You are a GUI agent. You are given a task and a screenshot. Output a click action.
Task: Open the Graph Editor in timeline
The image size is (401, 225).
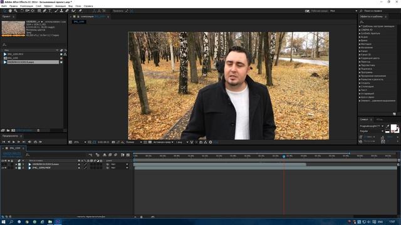coord(128,154)
